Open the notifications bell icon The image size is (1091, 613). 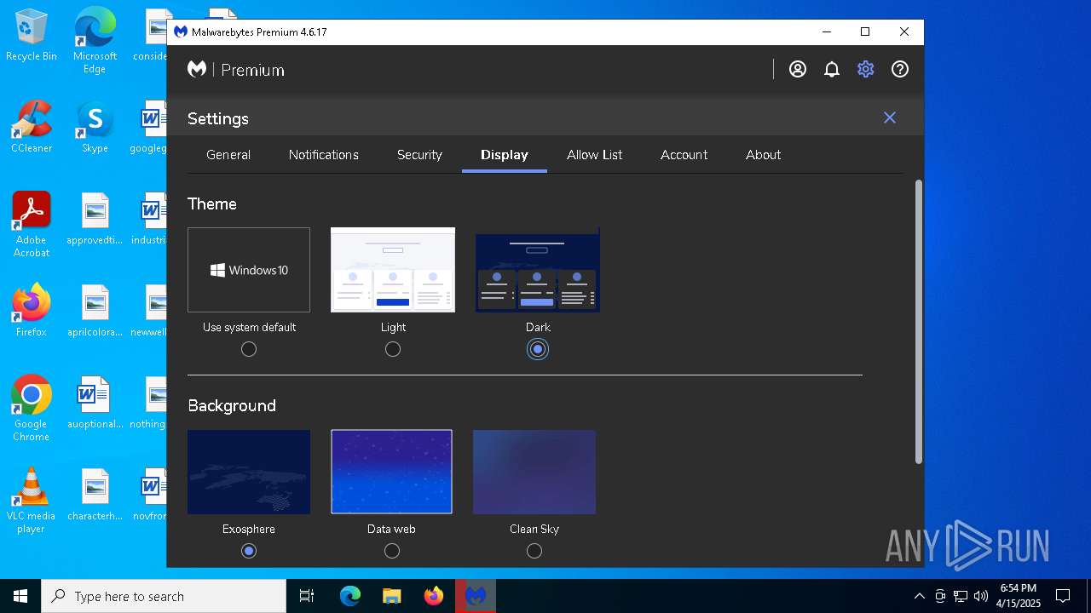(x=832, y=70)
